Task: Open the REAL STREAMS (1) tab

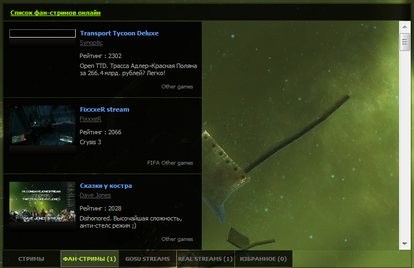Action: click(205, 259)
